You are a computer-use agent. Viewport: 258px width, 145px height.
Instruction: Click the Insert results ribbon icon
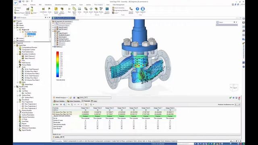pyautogui.click(x=91, y=10)
